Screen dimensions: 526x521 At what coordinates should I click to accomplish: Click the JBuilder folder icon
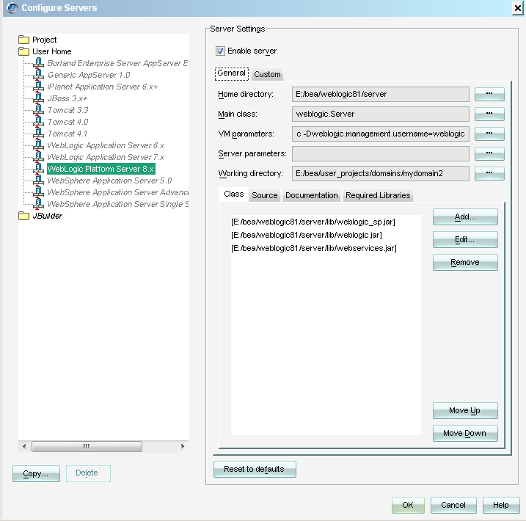(x=23, y=216)
